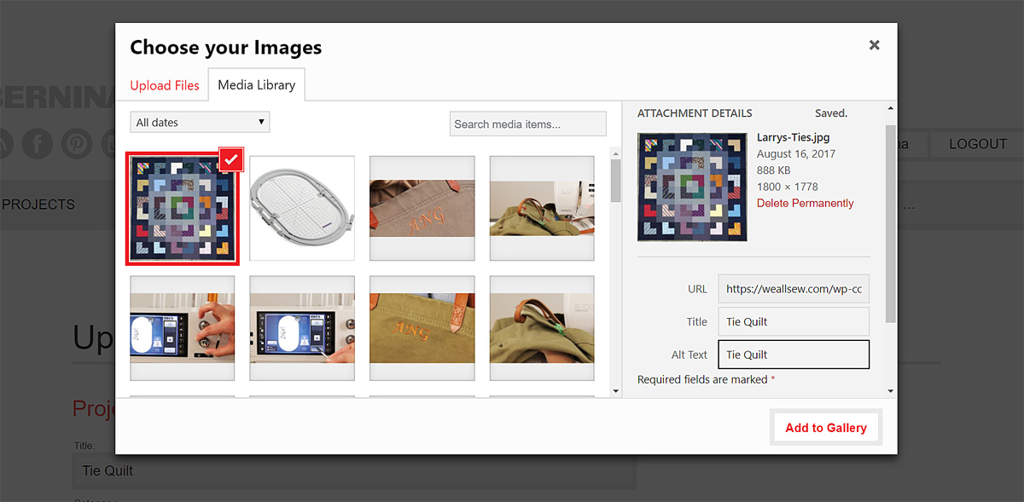Image resolution: width=1024 pixels, height=502 pixels.
Task: Select the hand pressing machine knob thumbnail
Action: (x=183, y=328)
